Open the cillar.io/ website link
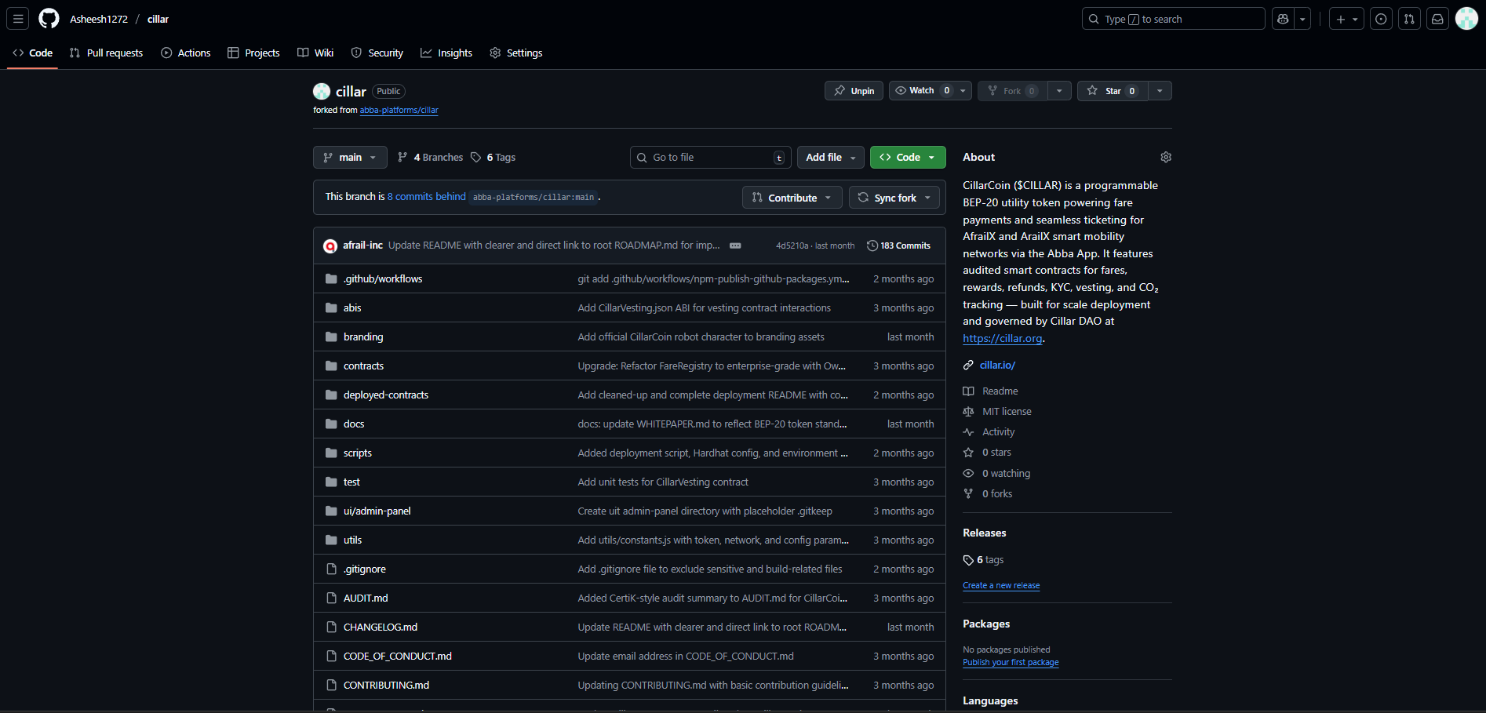The height and width of the screenshot is (713, 1486). 997,365
